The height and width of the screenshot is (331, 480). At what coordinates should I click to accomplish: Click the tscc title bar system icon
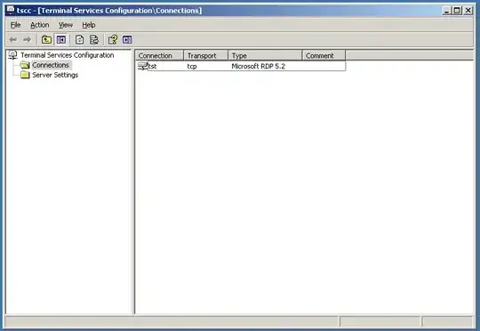[11, 10]
